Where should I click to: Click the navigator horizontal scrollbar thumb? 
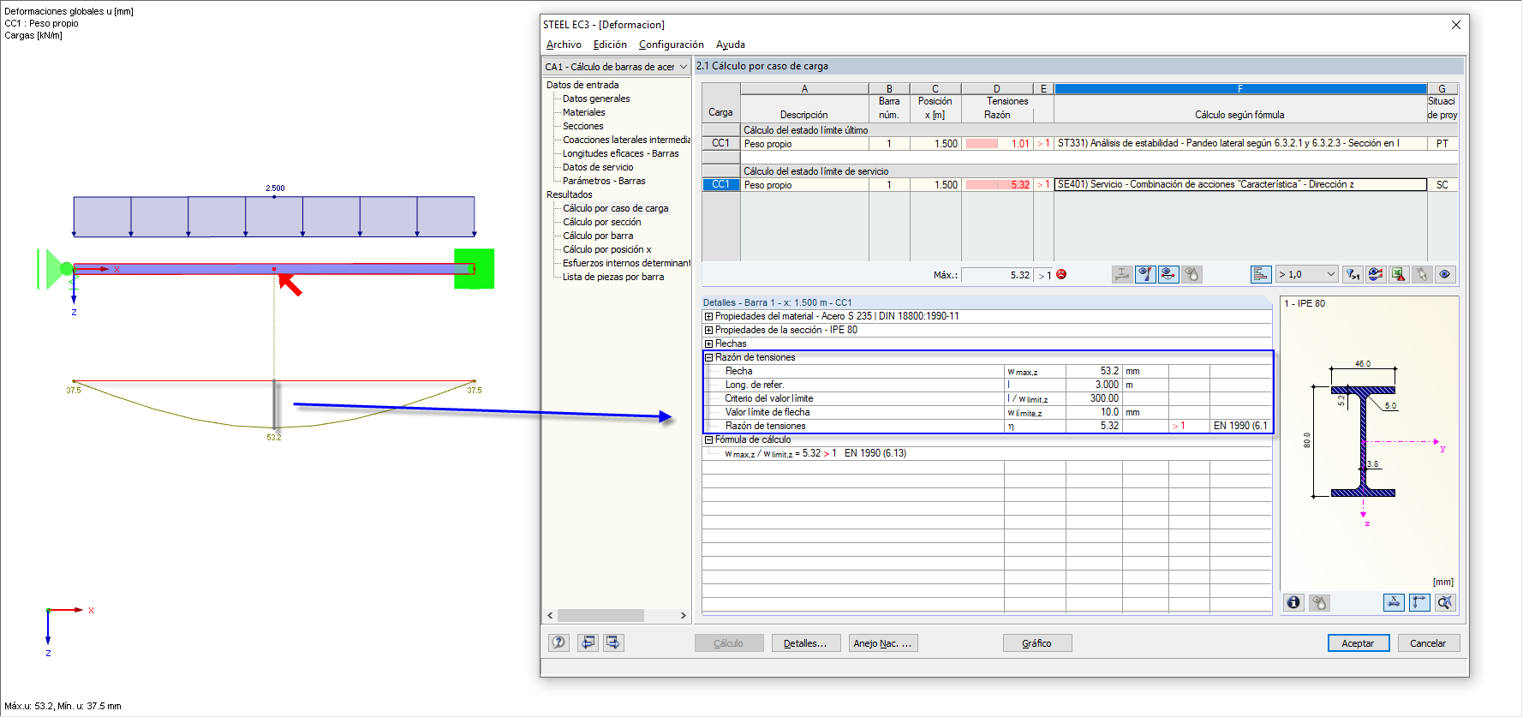(x=600, y=615)
